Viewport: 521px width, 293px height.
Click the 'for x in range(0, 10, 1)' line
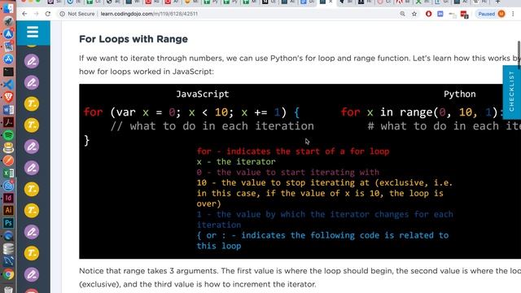(422, 112)
